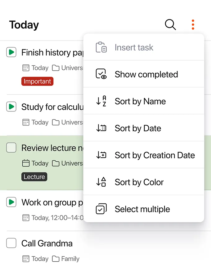Viewport: 211px width, 270px height.
Task: Click the dark Lecture tag
Action: [x=34, y=177]
